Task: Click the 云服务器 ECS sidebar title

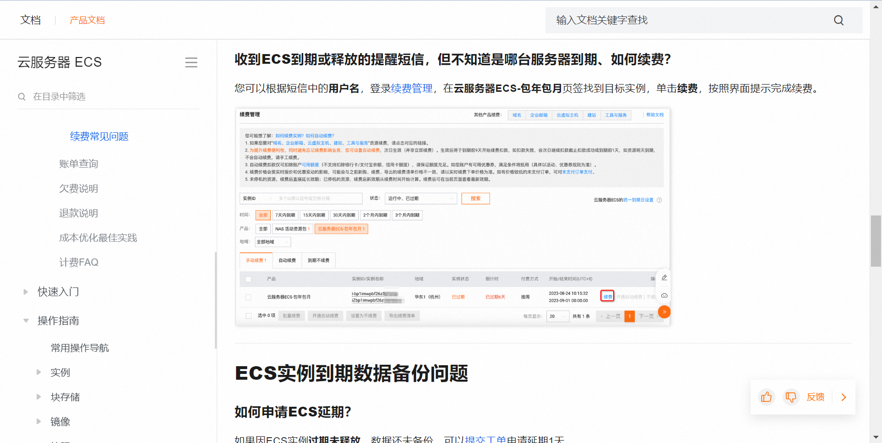Action: [59, 62]
